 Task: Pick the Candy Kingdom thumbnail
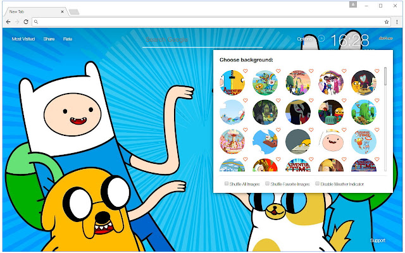(232, 142)
